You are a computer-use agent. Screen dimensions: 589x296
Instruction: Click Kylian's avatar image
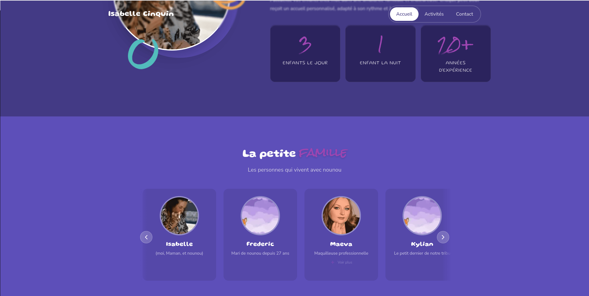point(422,216)
